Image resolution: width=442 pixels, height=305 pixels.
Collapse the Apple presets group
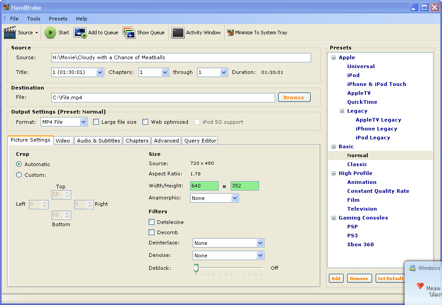(333, 57)
